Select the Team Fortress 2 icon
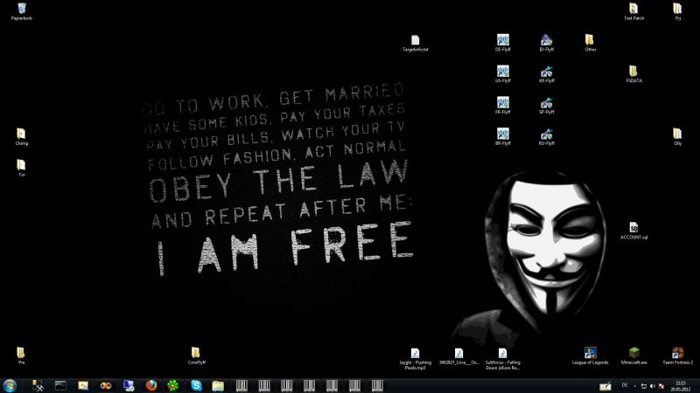Image resolution: width=700 pixels, height=393 pixels. 677,353
